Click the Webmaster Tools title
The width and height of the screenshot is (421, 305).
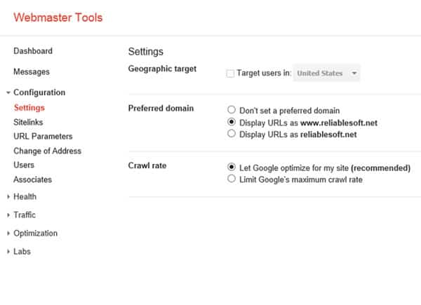click(x=58, y=18)
